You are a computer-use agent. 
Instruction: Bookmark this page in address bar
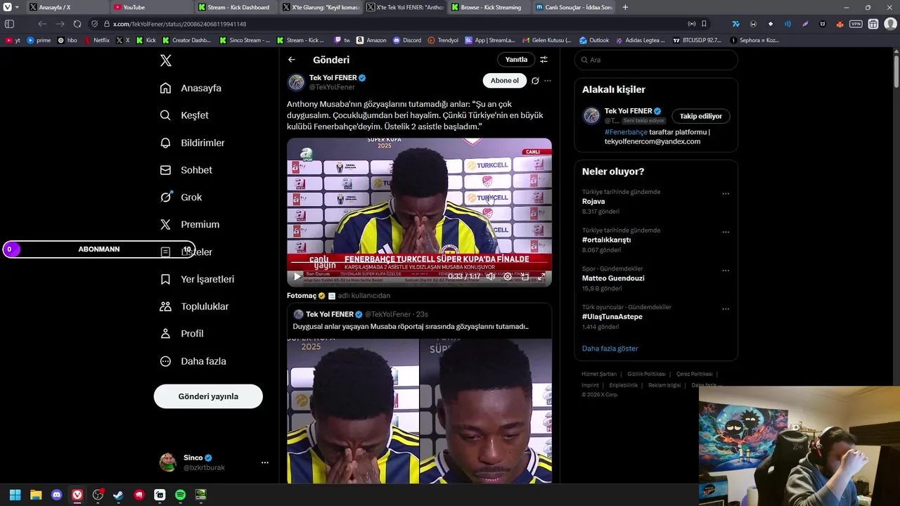pos(704,24)
